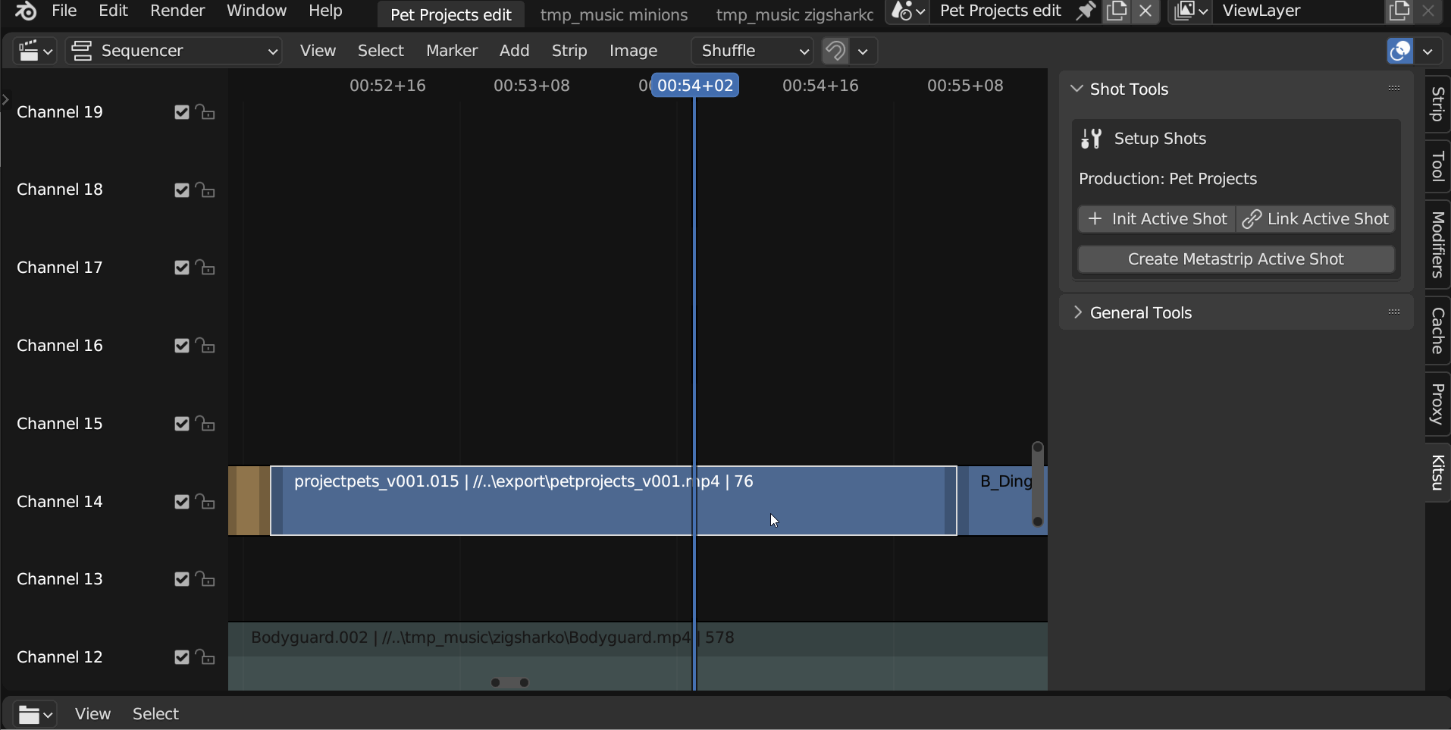1451x730 pixels.
Task: Open the sequencer Marker menu
Action: [x=452, y=51]
